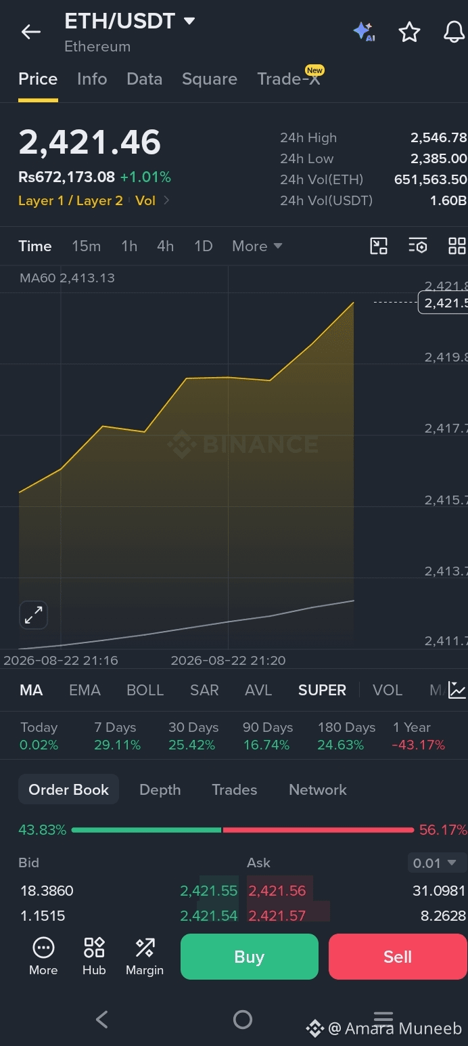Click the bid/ask ratio bar
Image resolution: width=468 pixels, height=1046 pixels.
(242, 829)
